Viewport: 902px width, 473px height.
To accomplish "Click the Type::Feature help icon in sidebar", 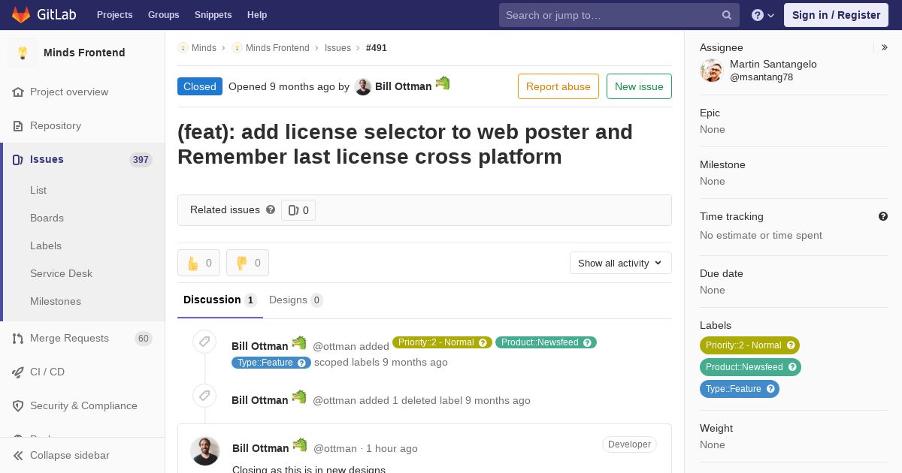I will (x=770, y=389).
